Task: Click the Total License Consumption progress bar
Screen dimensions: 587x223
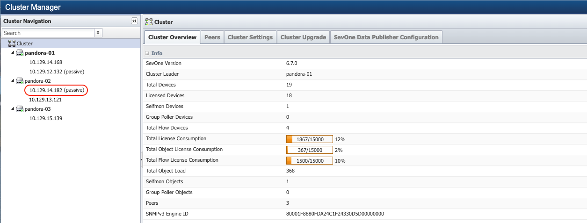Action: (309, 139)
